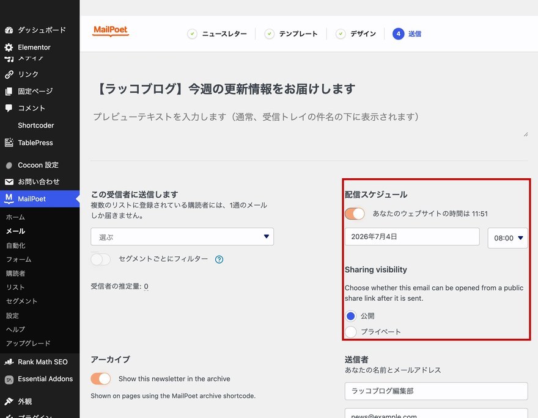Select the 送信 step label
538x418 pixels.
point(415,34)
